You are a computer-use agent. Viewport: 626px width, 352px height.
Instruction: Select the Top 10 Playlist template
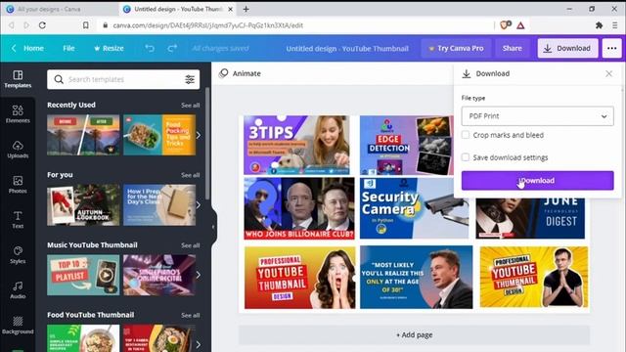tap(83, 275)
